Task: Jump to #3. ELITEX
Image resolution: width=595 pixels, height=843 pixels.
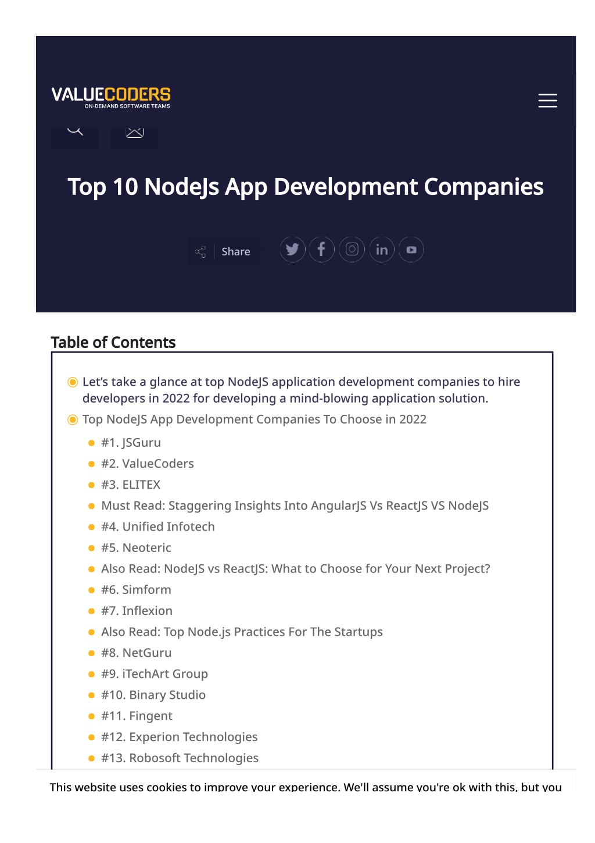Action: pos(131,485)
